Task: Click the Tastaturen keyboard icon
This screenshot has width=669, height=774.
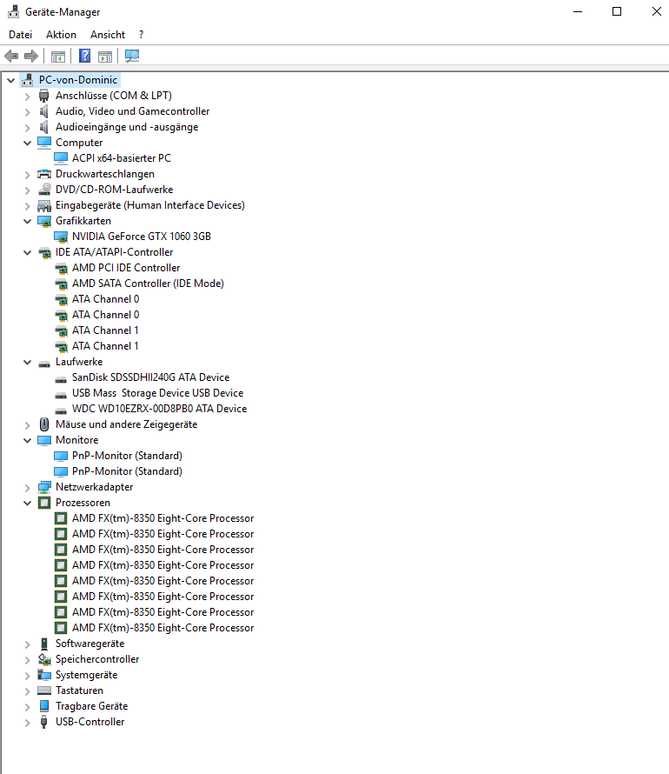Action: click(44, 691)
